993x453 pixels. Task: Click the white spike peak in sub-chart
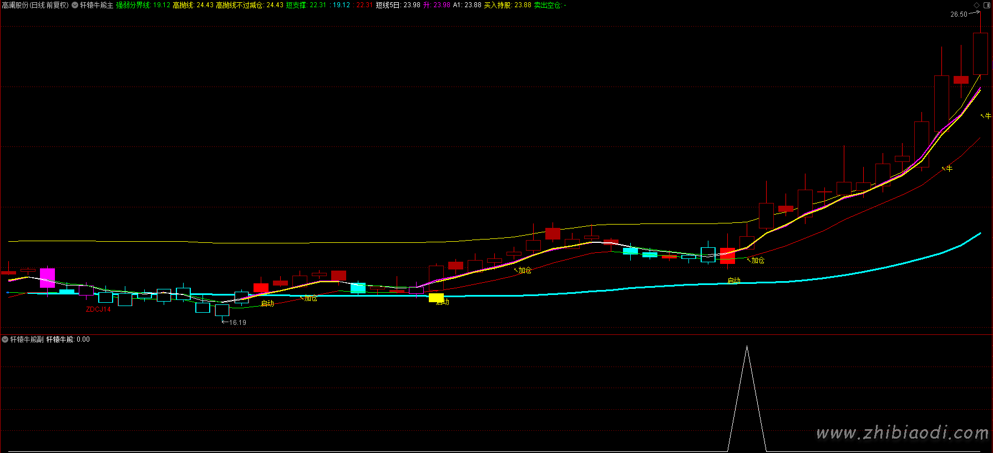747,347
